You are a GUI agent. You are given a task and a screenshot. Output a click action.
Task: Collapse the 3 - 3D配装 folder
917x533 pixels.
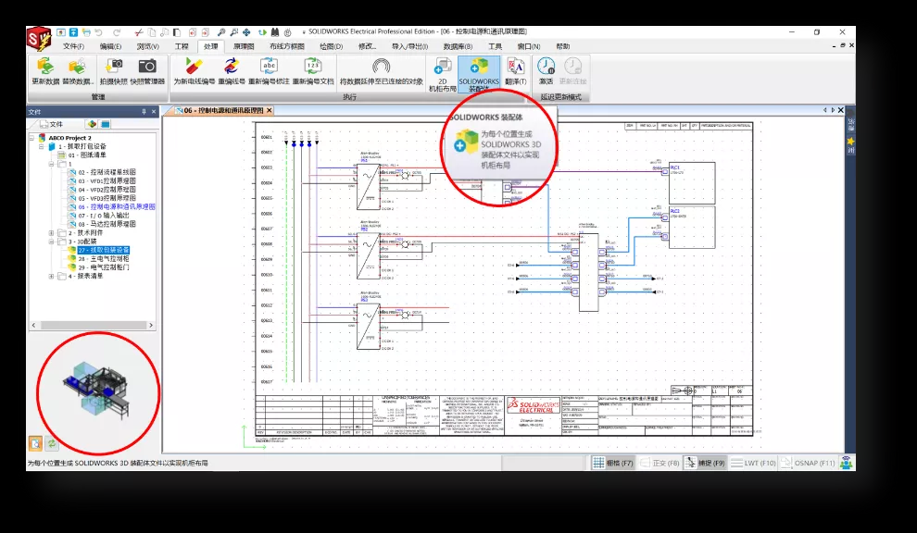coord(52,242)
